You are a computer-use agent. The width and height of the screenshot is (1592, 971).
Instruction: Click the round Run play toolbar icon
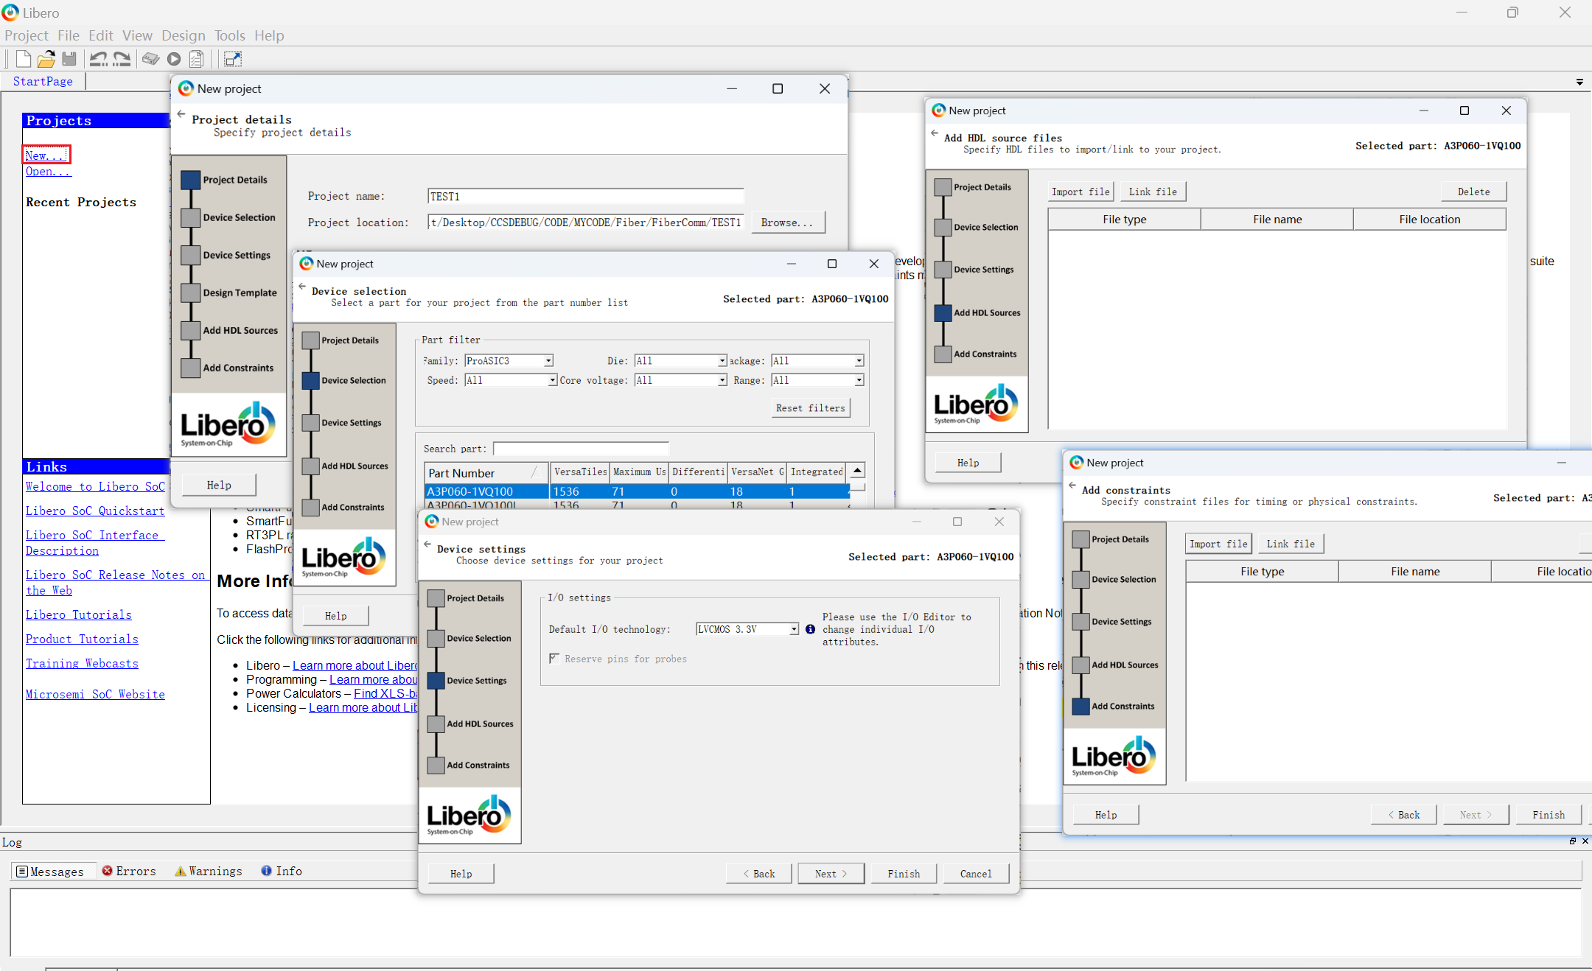tap(174, 59)
